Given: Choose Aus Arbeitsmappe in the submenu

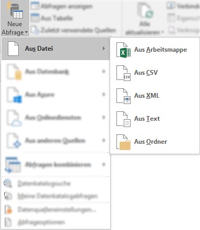Looking at the screenshot, I should [x=155, y=50].
